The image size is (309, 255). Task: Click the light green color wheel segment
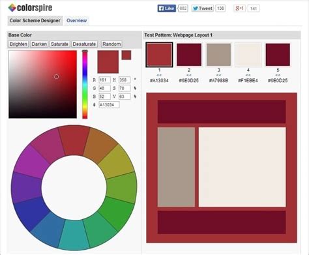point(122,187)
